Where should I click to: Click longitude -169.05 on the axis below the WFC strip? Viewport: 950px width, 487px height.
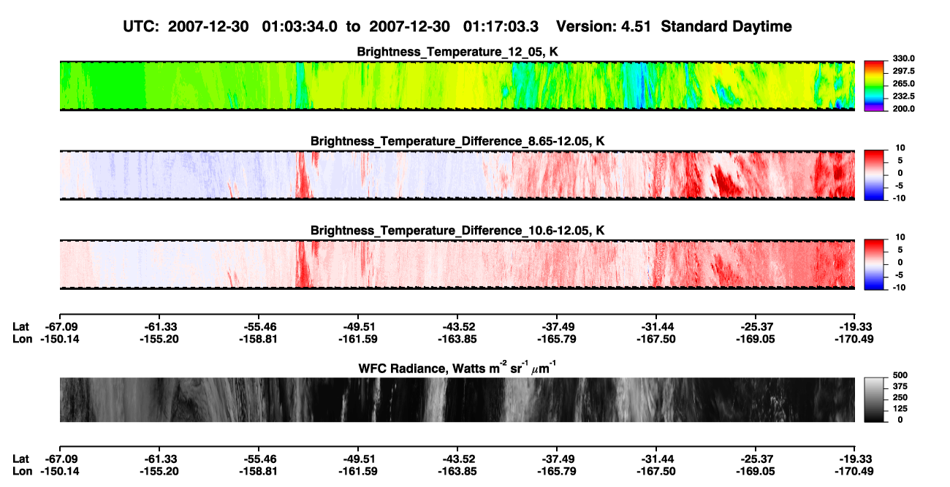(x=756, y=472)
